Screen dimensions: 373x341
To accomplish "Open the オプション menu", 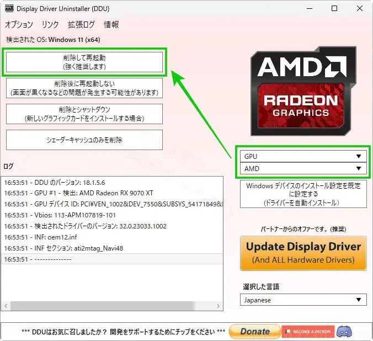I will pos(19,24).
